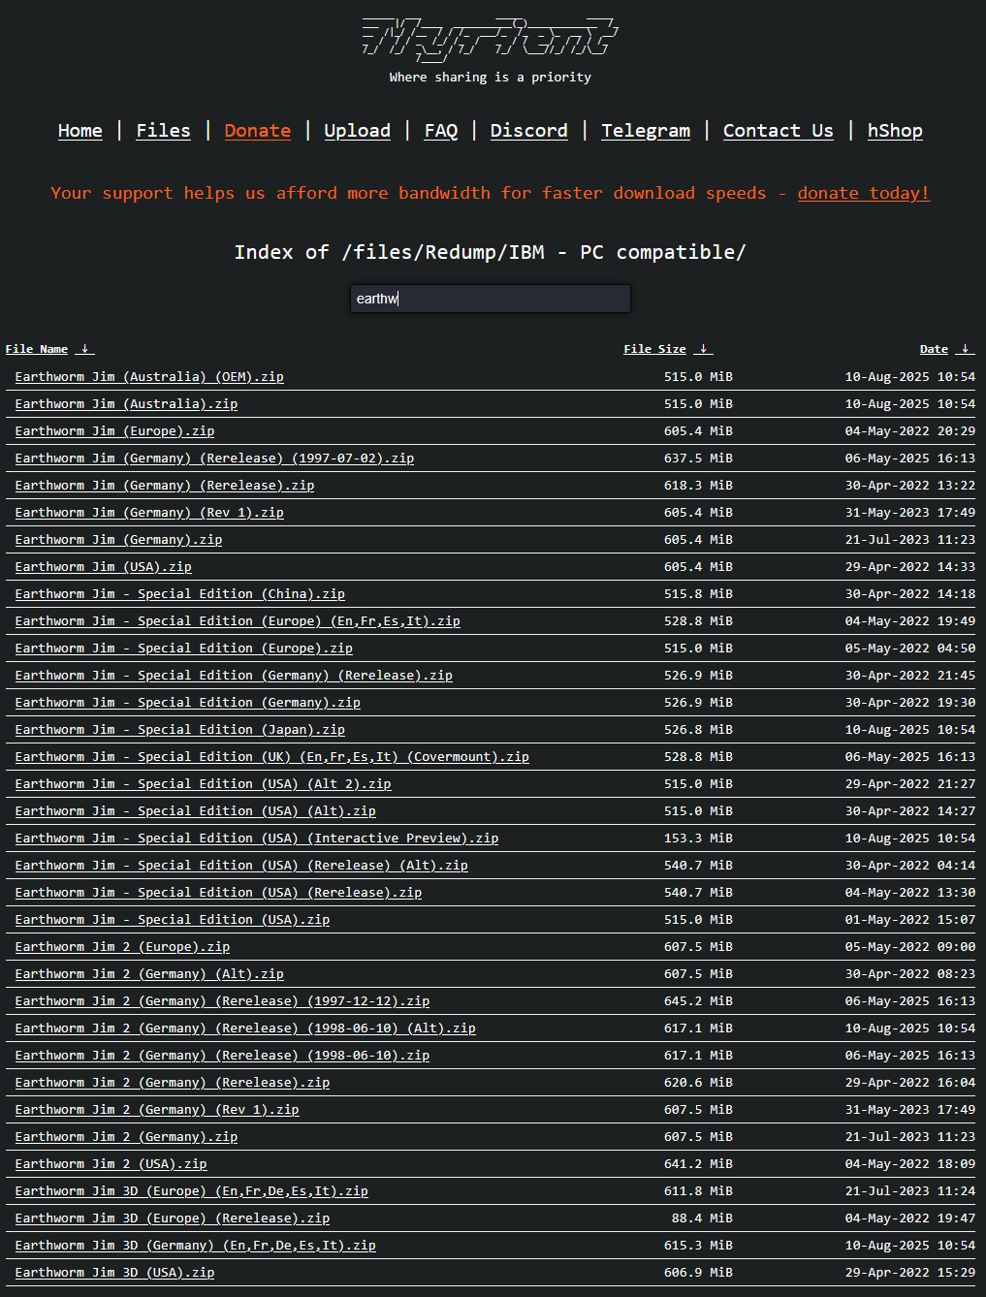Open Earthworm Jim (Germany) (Rerelease).zip

(165, 486)
